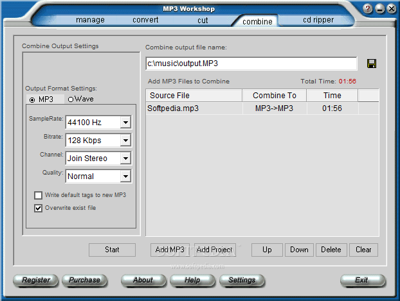Select the MP3 output format radio button
The height and width of the screenshot is (301, 400).
pyautogui.click(x=32, y=100)
